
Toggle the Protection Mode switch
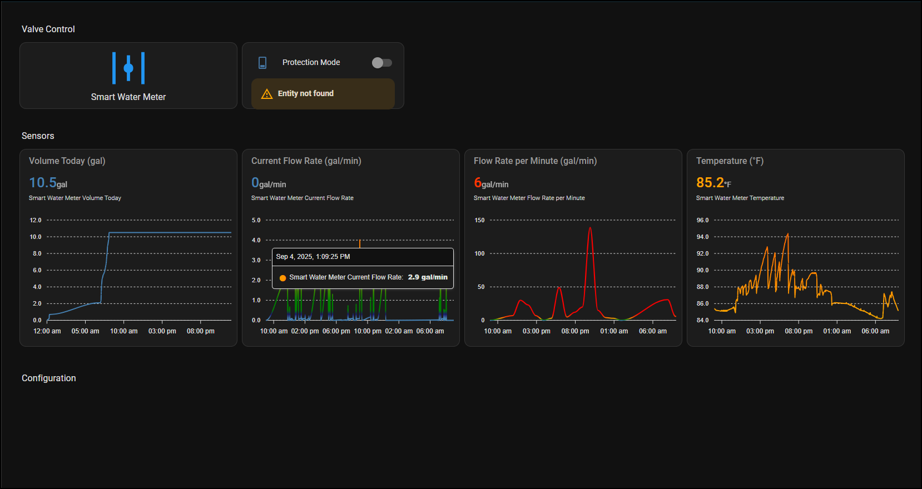click(381, 63)
